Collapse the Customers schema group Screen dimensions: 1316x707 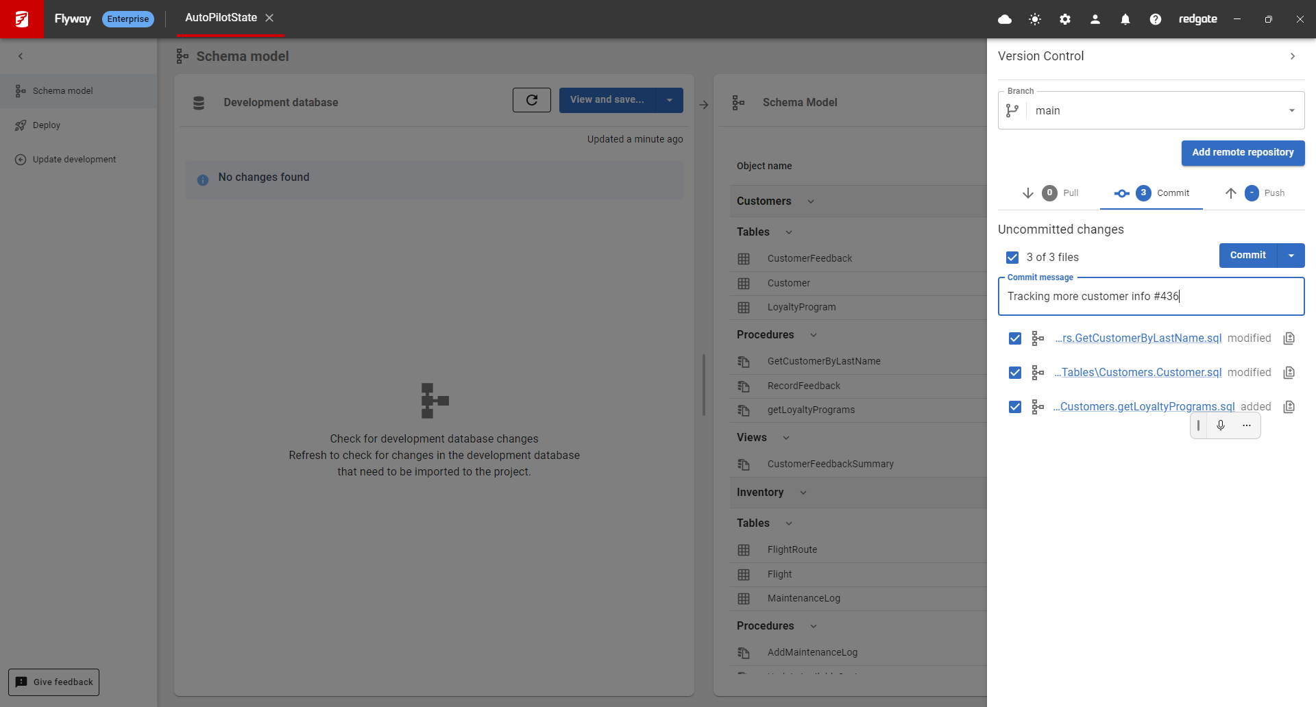pos(811,201)
